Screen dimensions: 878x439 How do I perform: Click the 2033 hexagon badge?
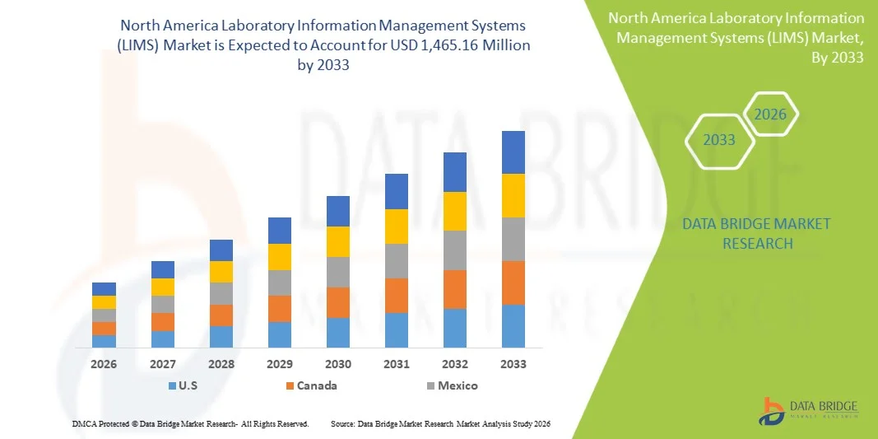(719, 140)
